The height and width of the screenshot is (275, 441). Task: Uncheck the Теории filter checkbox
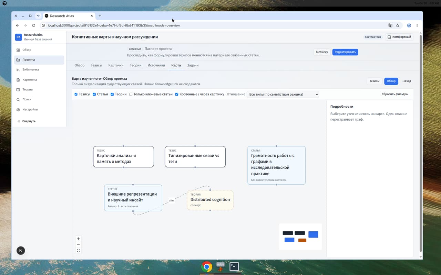click(112, 94)
